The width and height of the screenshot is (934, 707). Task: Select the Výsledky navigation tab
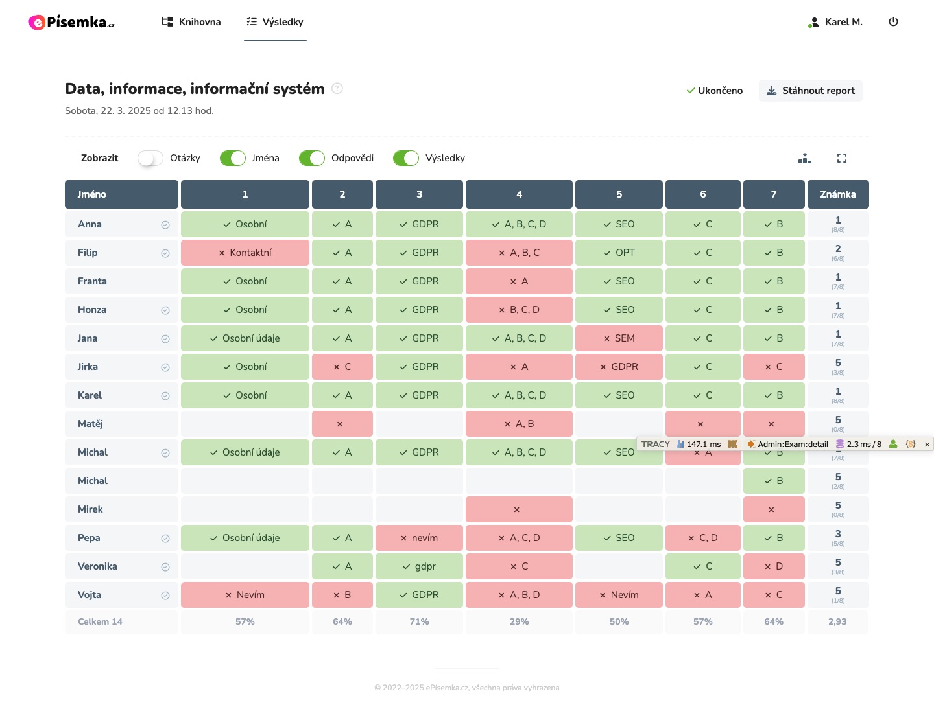275,22
